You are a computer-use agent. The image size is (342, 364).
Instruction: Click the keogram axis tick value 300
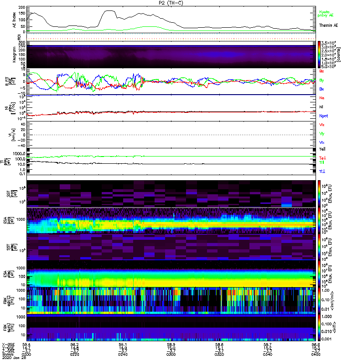click(x=22, y=42)
